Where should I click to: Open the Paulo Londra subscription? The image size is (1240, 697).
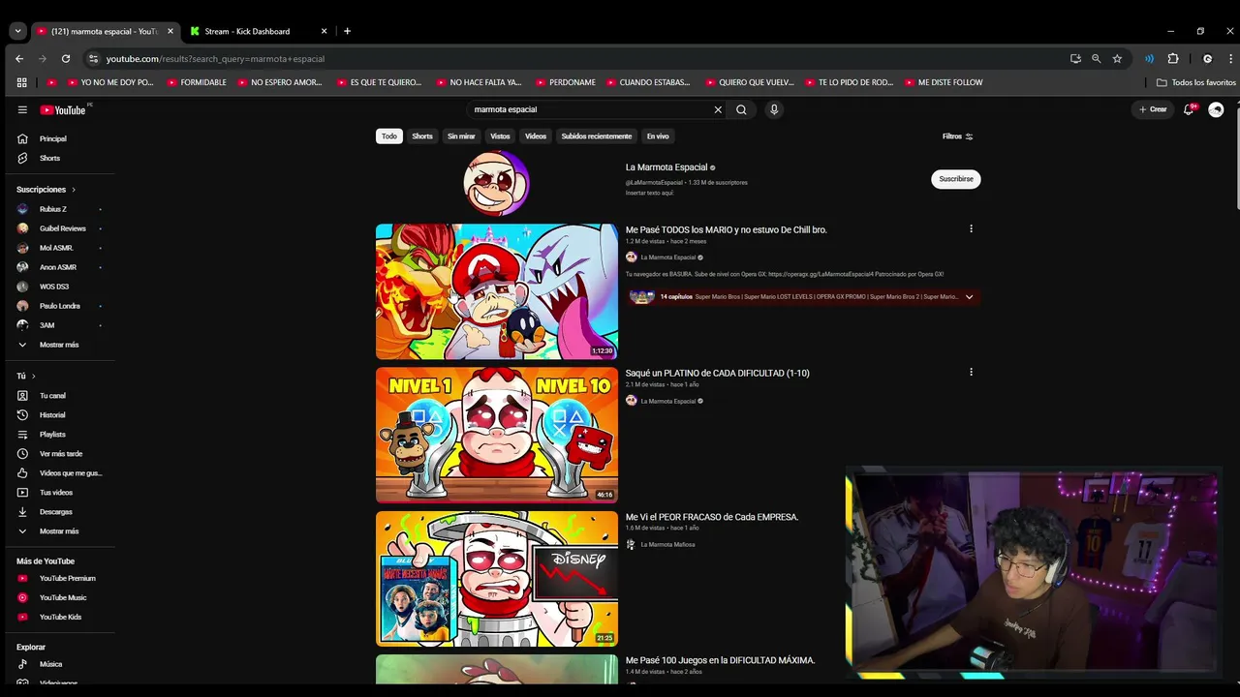click(61, 306)
